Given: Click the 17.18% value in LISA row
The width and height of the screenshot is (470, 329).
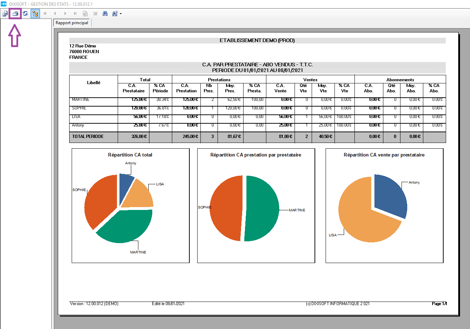Looking at the screenshot, I should click(x=162, y=117).
